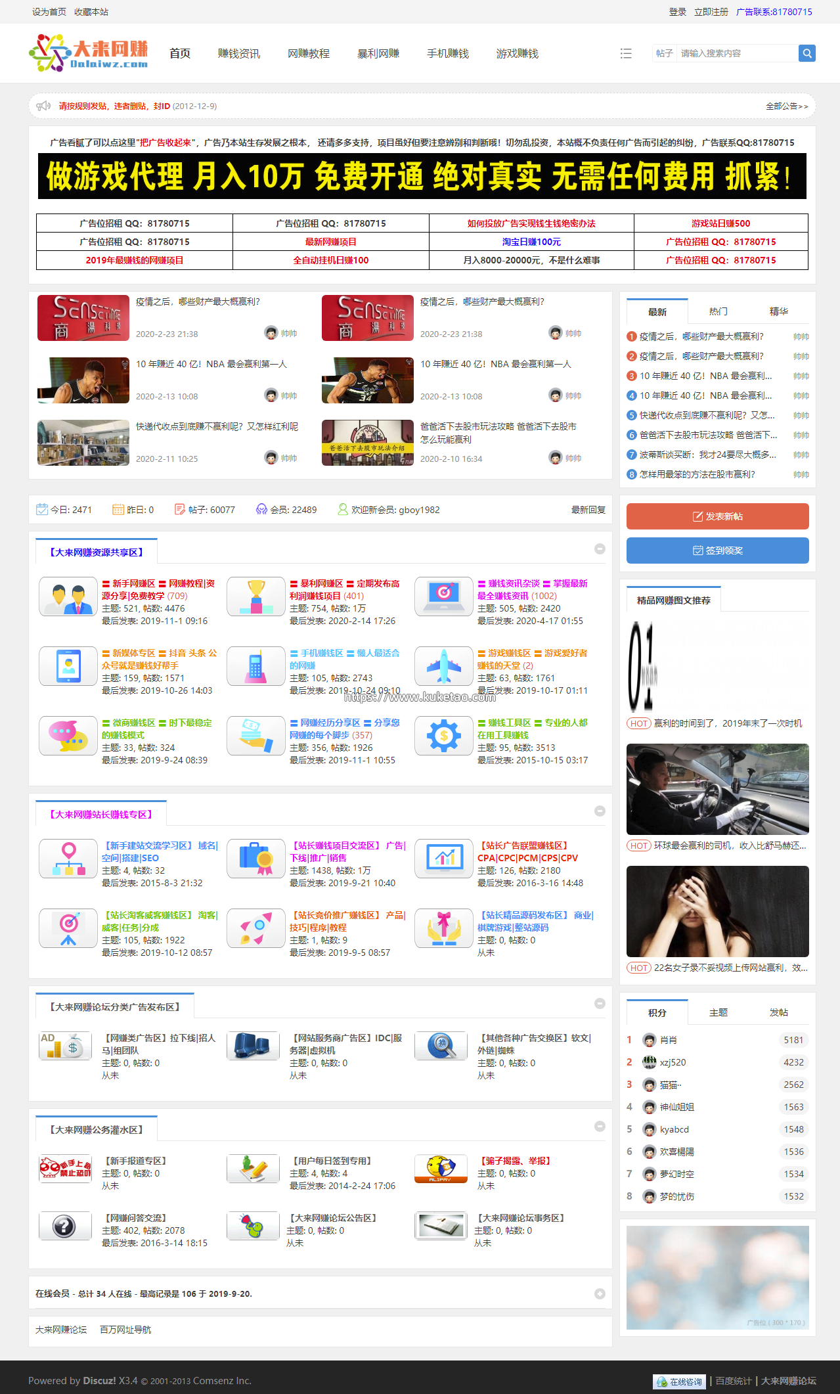Viewport: 840px width, 1394px height.
Task: Open the NBA player article thumbnail on left
Action: (x=83, y=380)
